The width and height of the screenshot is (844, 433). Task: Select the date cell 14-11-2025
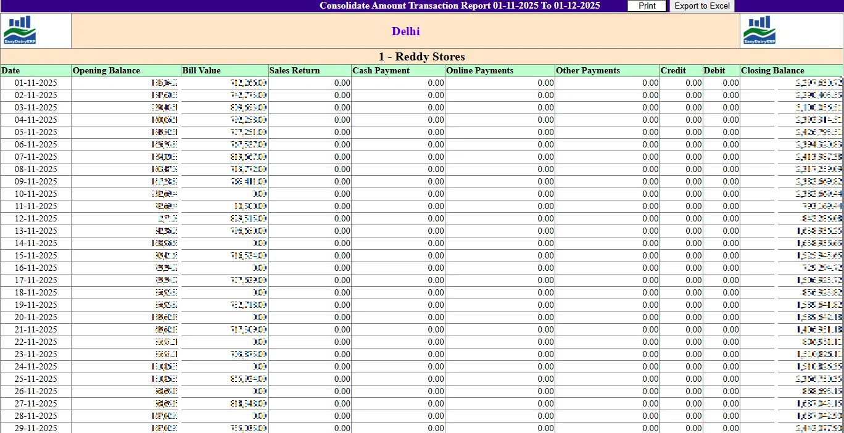(x=36, y=243)
